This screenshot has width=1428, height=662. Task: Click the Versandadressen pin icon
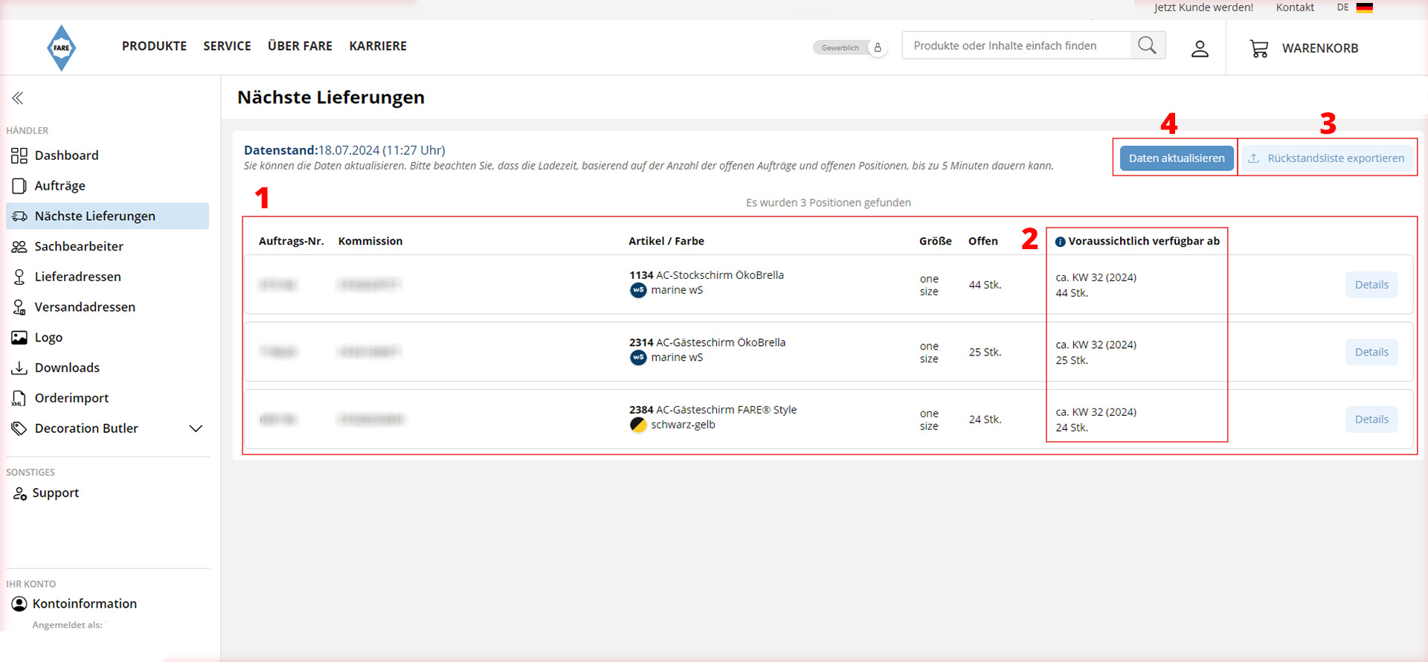click(x=19, y=307)
